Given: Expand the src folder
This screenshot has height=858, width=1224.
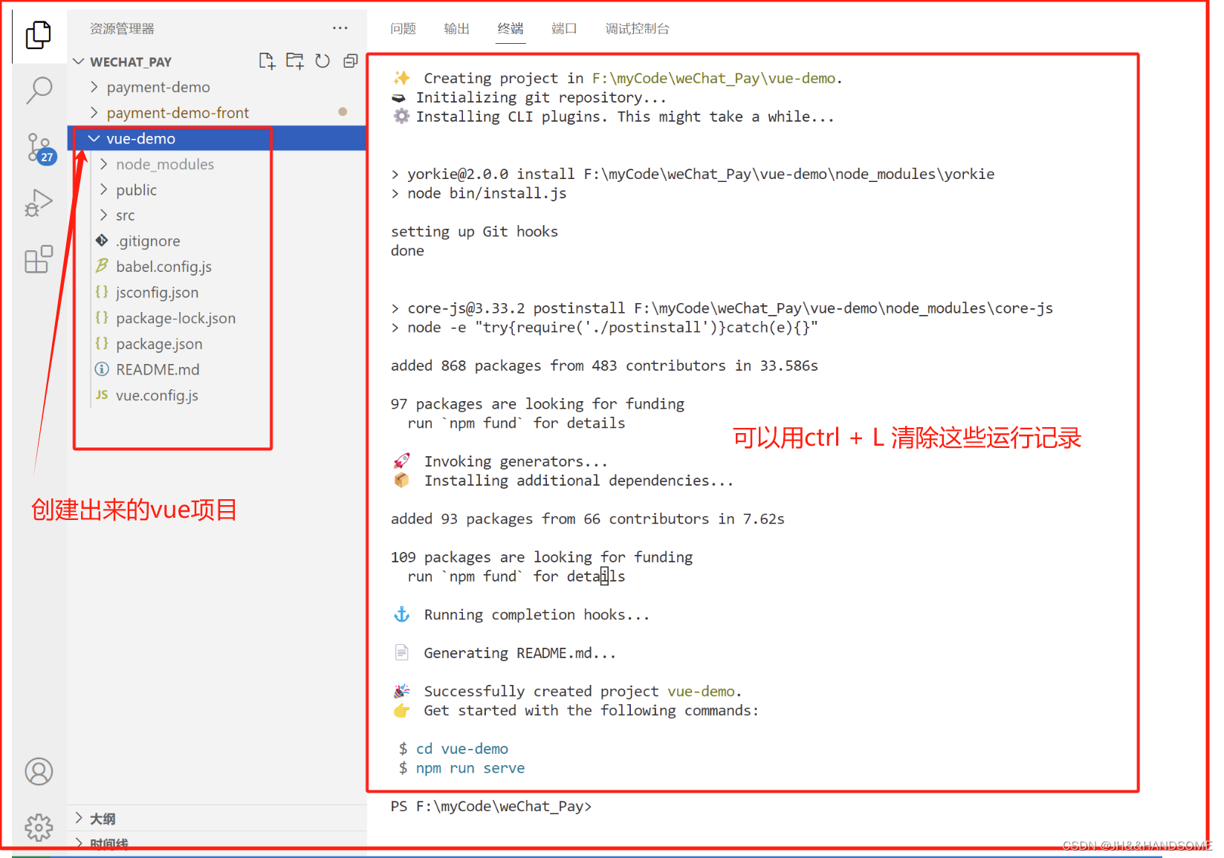Looking at the screenshot, I should [103, 215].
